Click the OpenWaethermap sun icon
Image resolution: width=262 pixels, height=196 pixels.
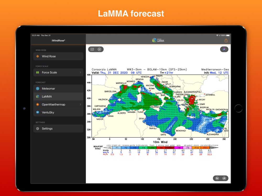coord(37,105)
